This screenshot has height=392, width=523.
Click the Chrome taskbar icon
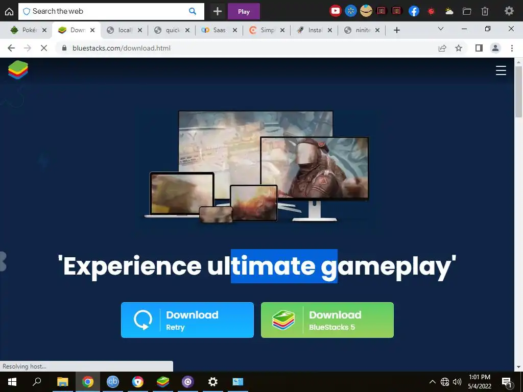[88, 382]
